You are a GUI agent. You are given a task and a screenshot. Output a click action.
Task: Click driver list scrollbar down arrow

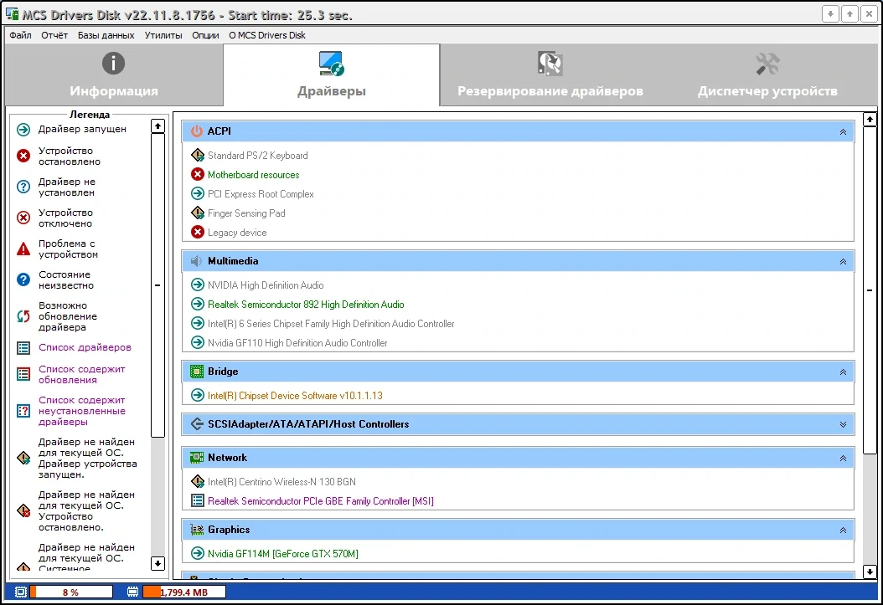click(870, 572)
